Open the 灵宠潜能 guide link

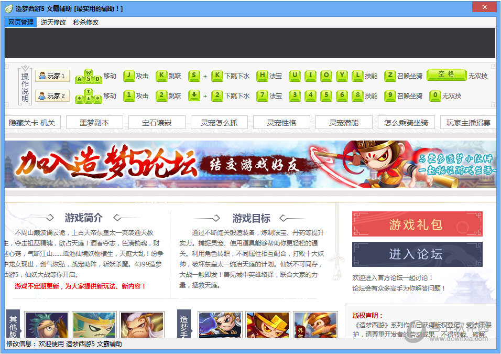click(x=344, y=123)
